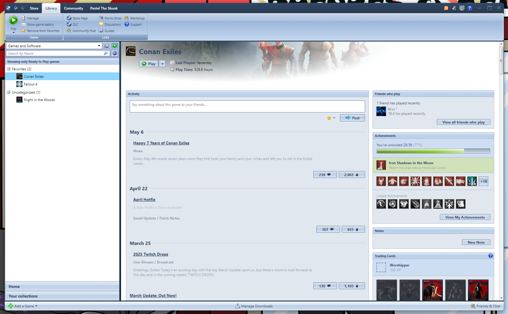This screenshot has height=314, width=508.
Task: Click the monitor Big Picture icon
Action: [x=462, y=8]
